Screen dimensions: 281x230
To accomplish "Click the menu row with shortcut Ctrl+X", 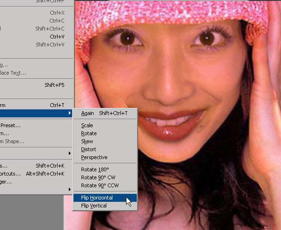I will pyautogui.click(x=36, y=13).
